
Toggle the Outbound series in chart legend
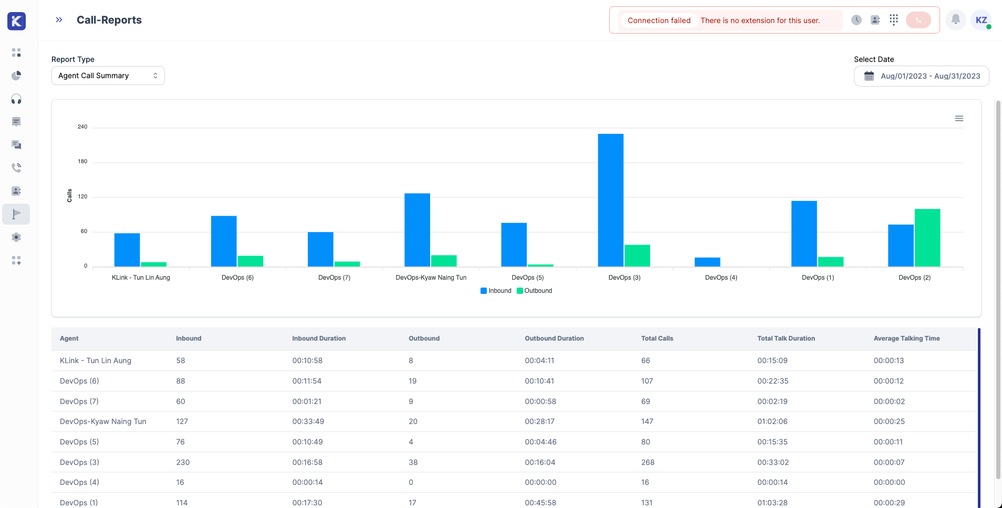535,291
